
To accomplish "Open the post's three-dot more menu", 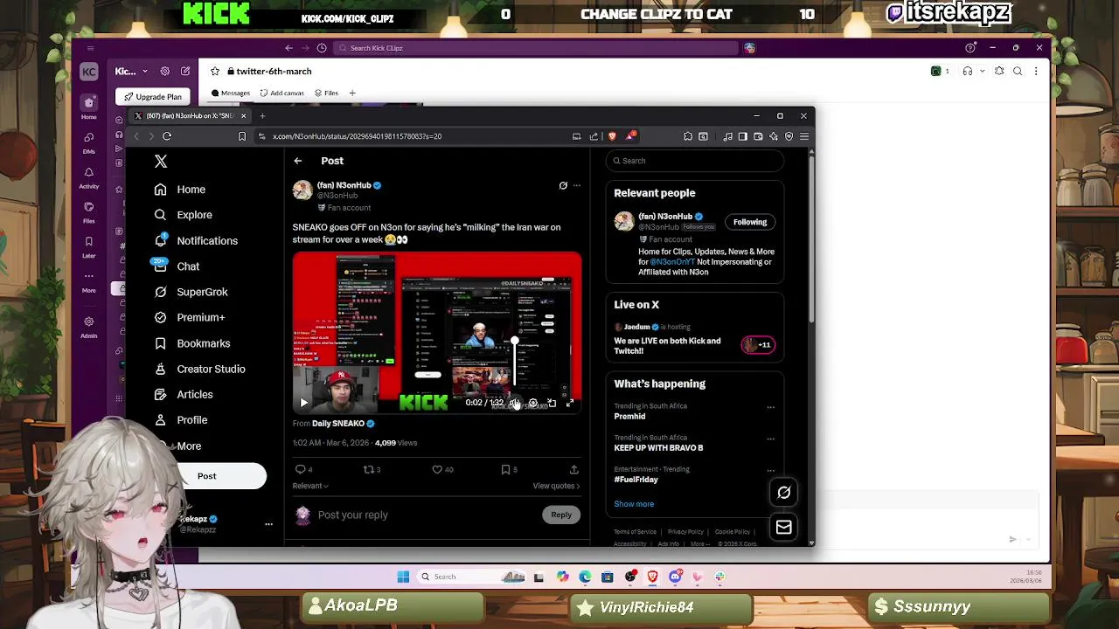I will [x=576, y=185].
